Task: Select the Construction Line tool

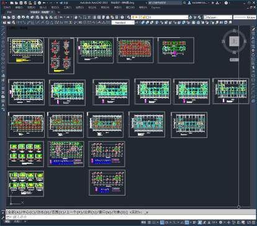Action: [x=3, y=33]
